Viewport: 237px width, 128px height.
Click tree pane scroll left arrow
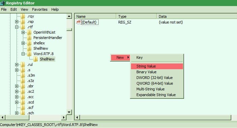point(3,117)
